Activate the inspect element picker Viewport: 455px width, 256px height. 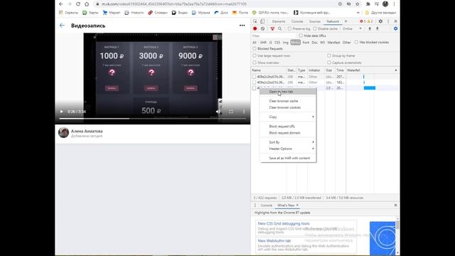pyautogui.click(x=255, y=21)
